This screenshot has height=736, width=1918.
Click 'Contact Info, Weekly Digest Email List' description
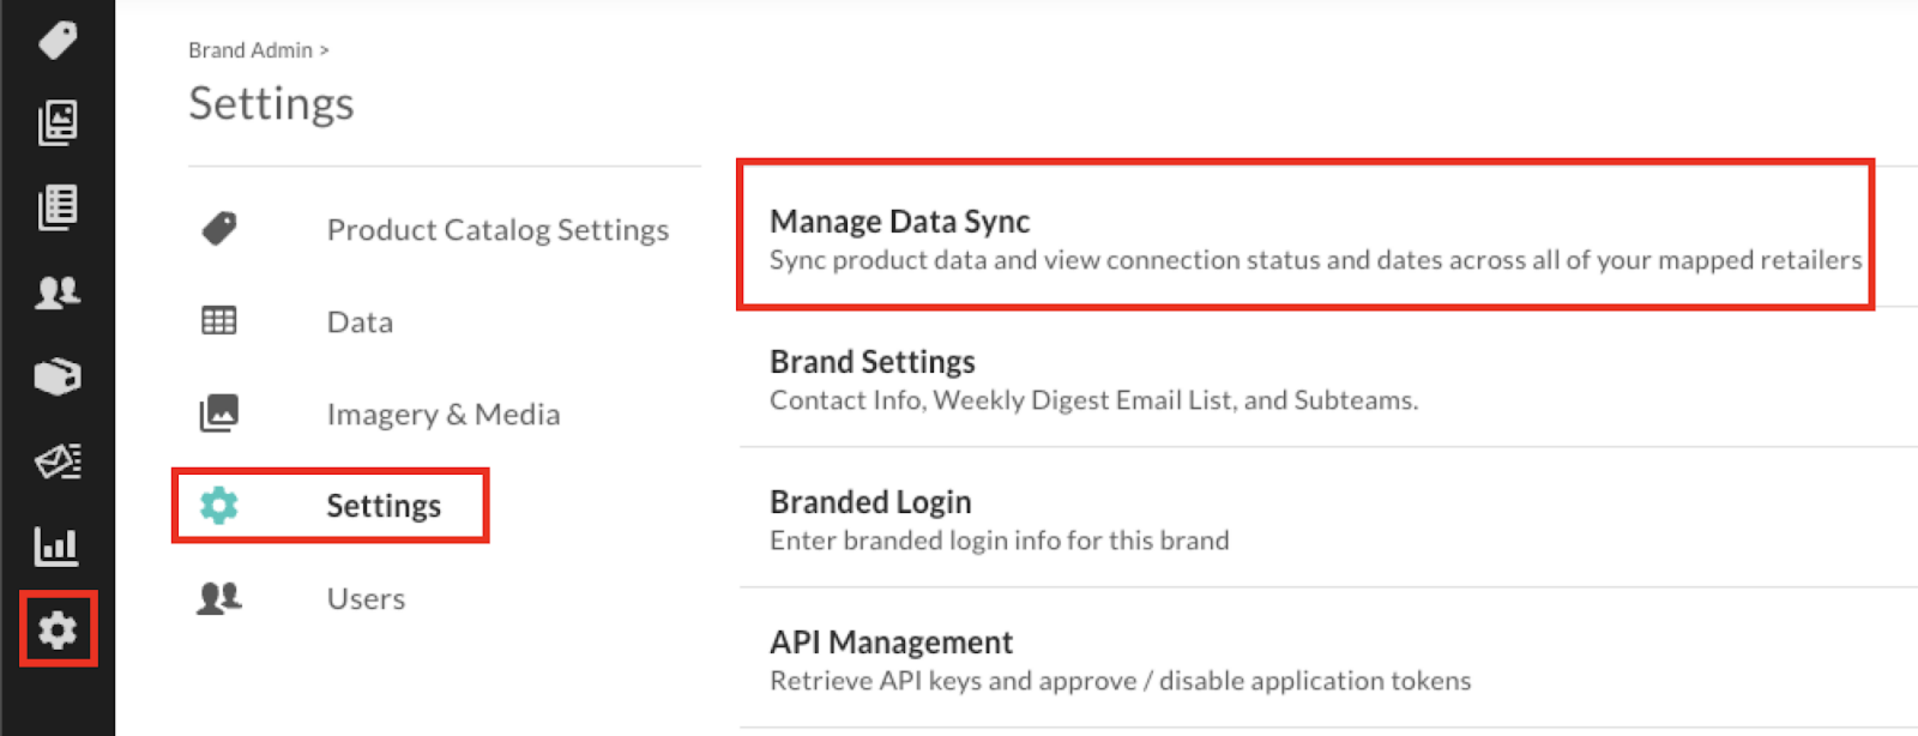tap(1094, 400)
